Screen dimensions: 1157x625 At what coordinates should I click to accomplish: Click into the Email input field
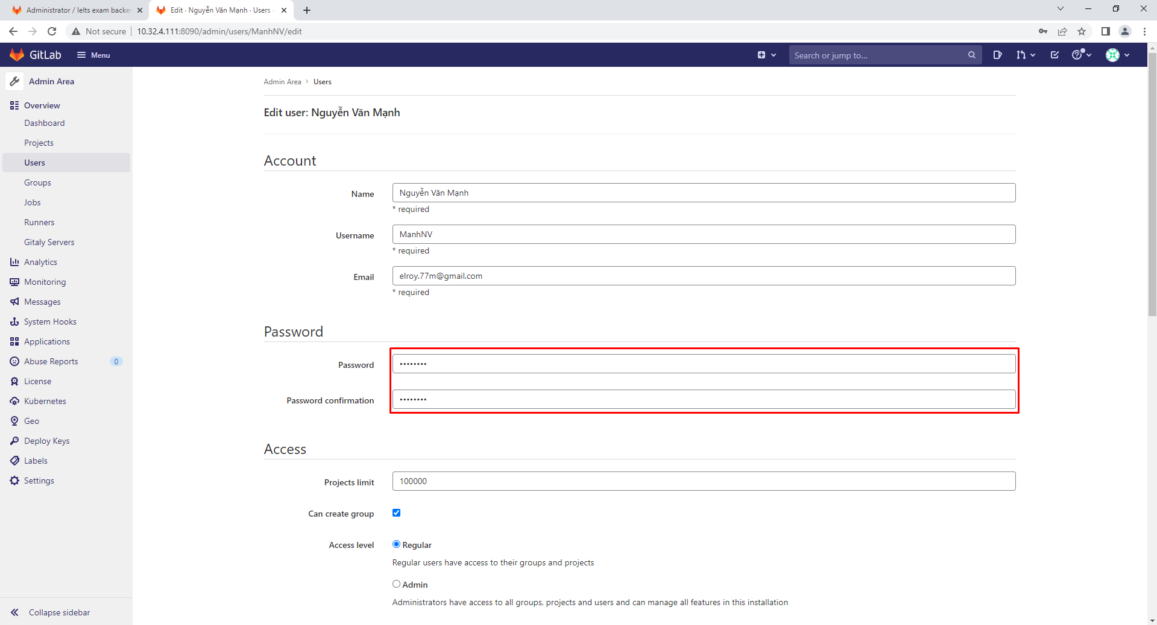[x=704, y=276]
